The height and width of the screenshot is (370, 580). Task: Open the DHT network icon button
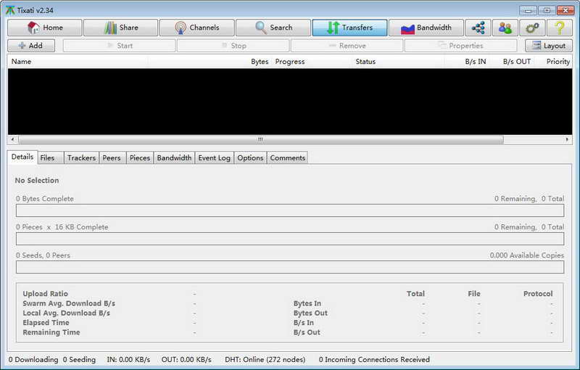click(478, 28)
